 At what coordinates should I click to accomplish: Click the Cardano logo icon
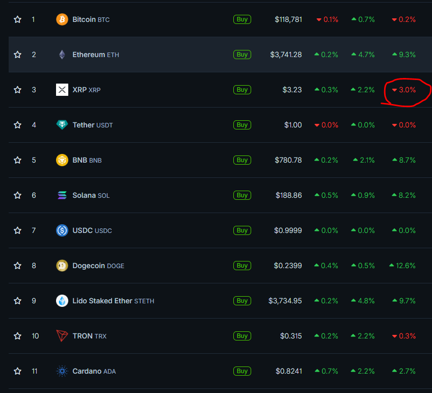pyautogui.click(x=62, y=371)
